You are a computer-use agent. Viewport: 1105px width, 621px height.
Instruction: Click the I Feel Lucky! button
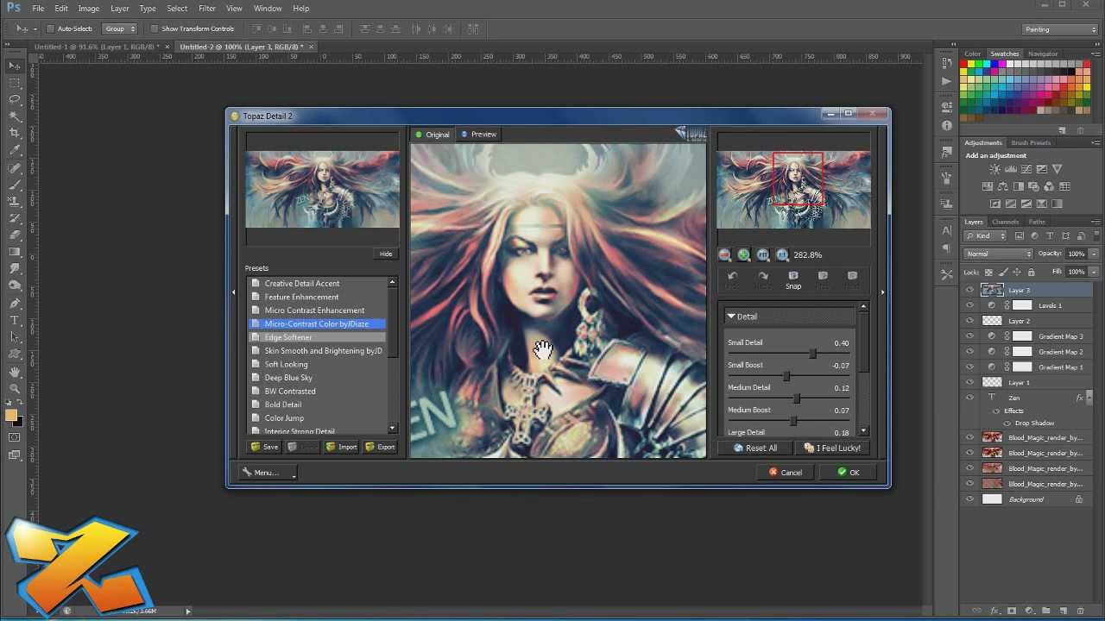(x=832, y=448)
